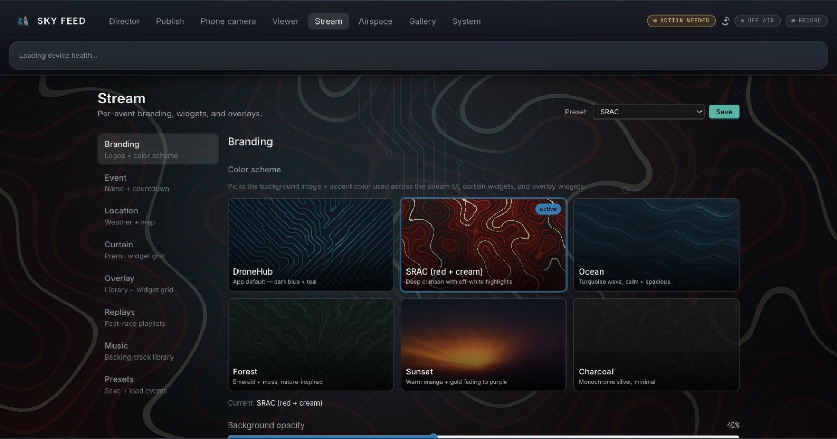Click the SKY FEED title text

coord(61,21)
